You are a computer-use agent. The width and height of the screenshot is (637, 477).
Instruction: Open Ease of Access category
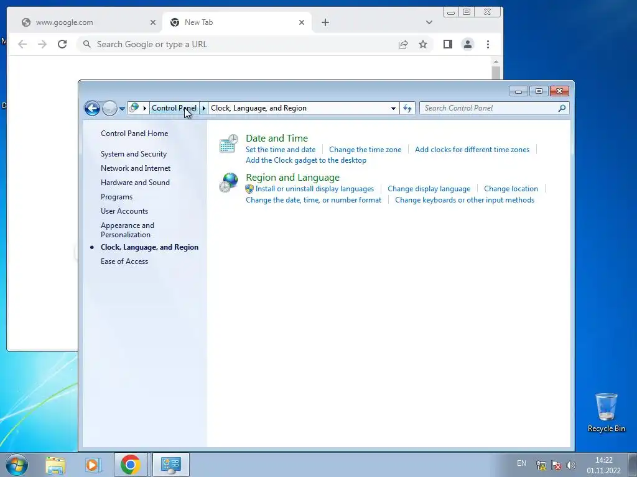[124, 261]
